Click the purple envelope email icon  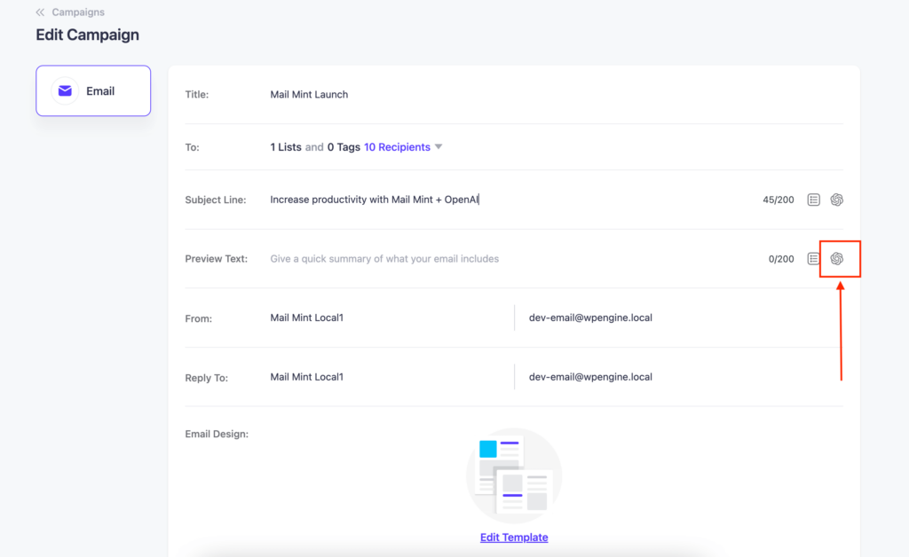click(x=65, y=90)
